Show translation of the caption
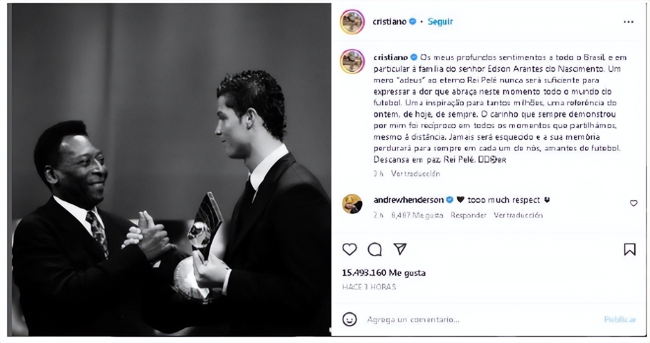 point(415,173)
